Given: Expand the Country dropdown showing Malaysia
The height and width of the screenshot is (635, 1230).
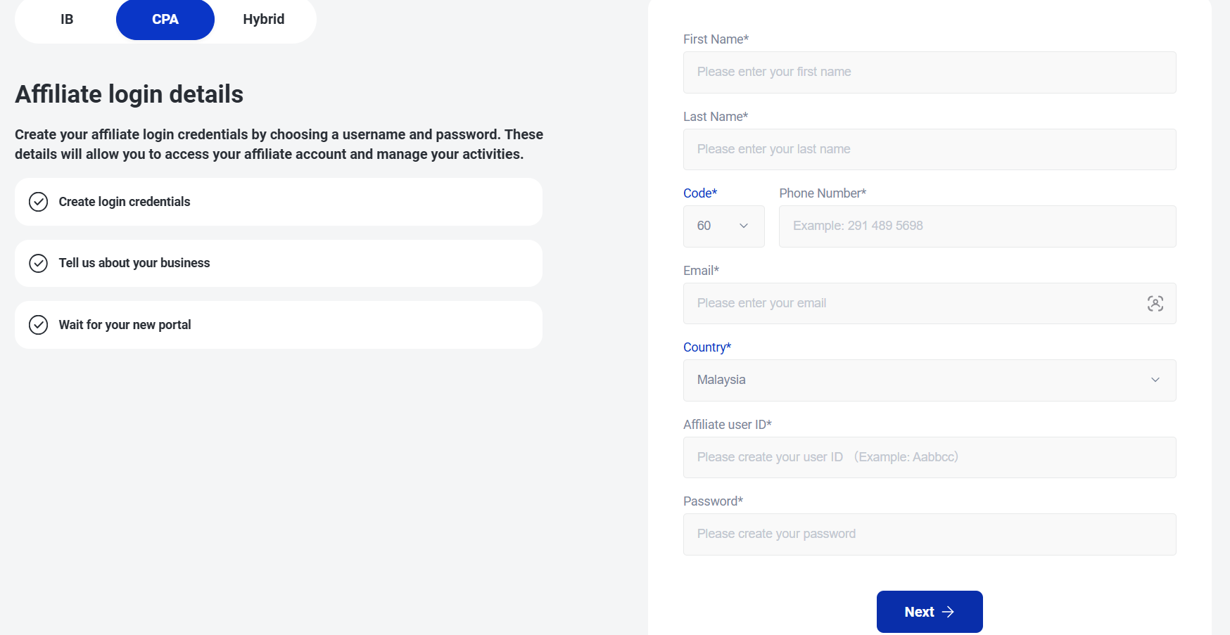Looking at the screenshot, I should click(929, 380).
